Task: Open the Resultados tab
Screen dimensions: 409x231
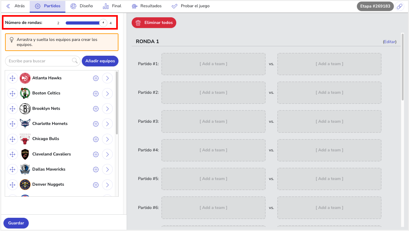Action: tap(147, 6)
